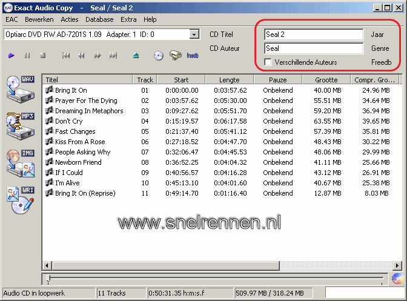Sort by Start column header

click(181, 80)
